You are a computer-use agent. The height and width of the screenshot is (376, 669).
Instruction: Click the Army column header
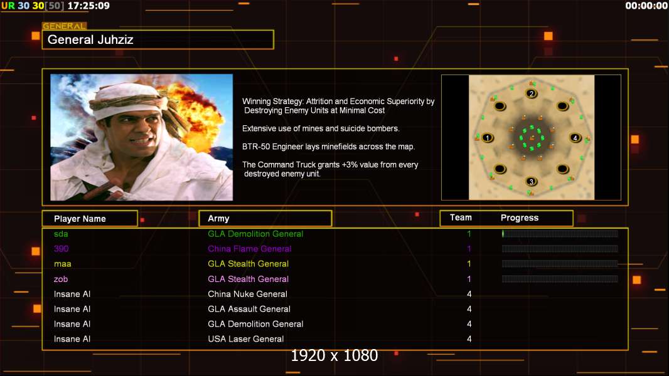click(x=265, y=219)
